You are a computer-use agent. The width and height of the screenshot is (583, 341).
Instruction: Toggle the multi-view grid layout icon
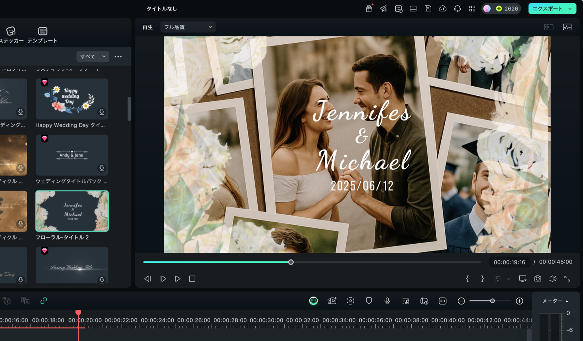coord(549,27)
